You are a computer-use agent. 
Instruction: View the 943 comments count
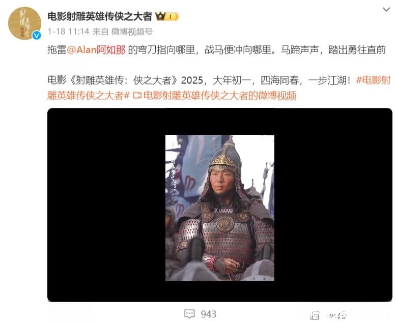click(x=208, y=314)
